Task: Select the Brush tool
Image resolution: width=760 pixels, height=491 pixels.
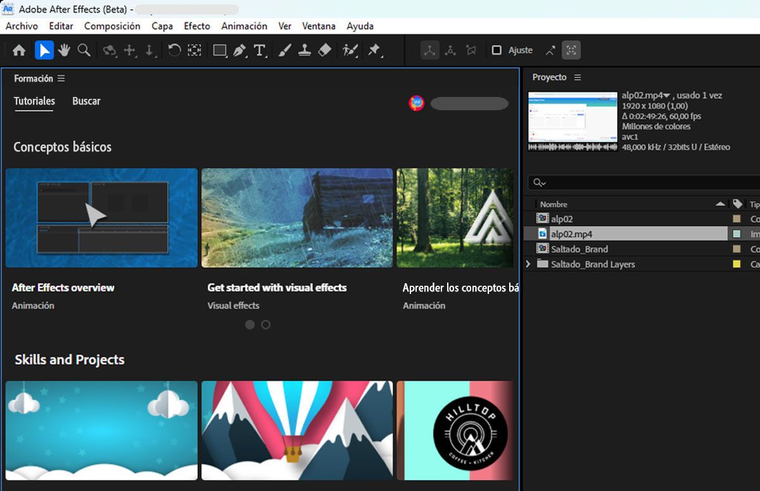Action: coord(284,50)
